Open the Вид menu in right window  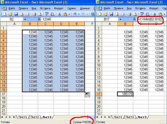tap(129, 8)
